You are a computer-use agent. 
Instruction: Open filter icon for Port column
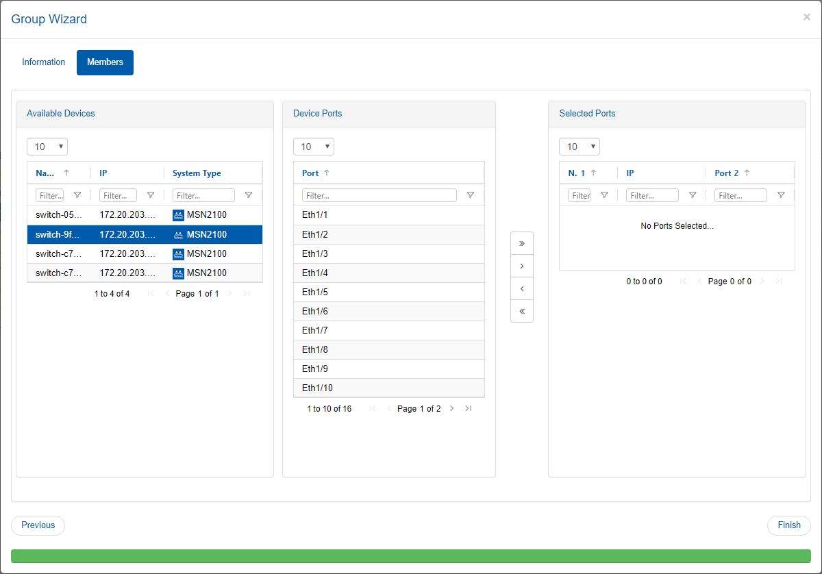coord(470,195)
